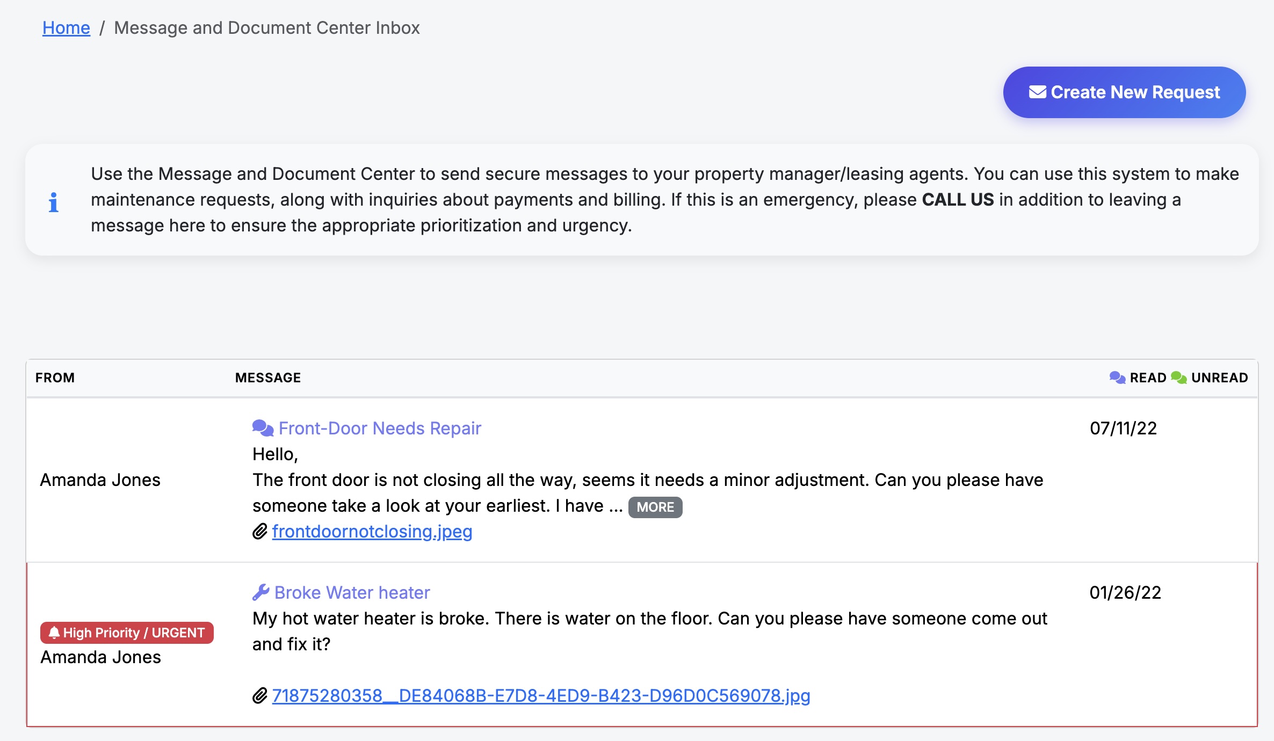This screenshot has height=741, width=1274.
Task: Click the green UNREAD chat bubble icon
Action: point(1179,377)
